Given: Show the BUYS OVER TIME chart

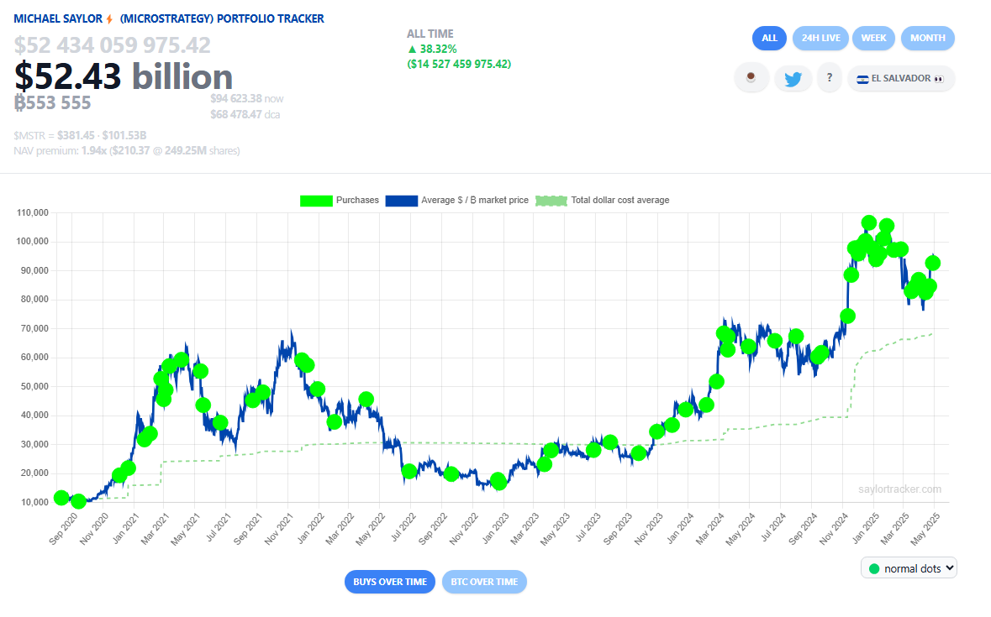Looking at the screenshot, I should tap(390, 582).
